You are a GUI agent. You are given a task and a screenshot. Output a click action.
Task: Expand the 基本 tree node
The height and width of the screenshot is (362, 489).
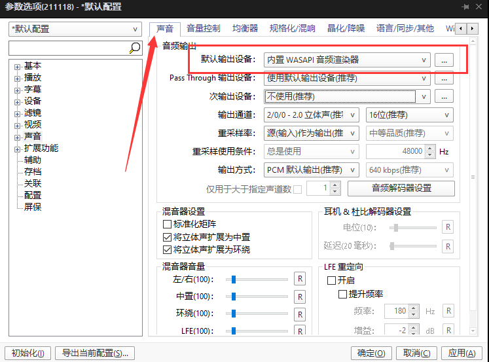coord(18,67)
